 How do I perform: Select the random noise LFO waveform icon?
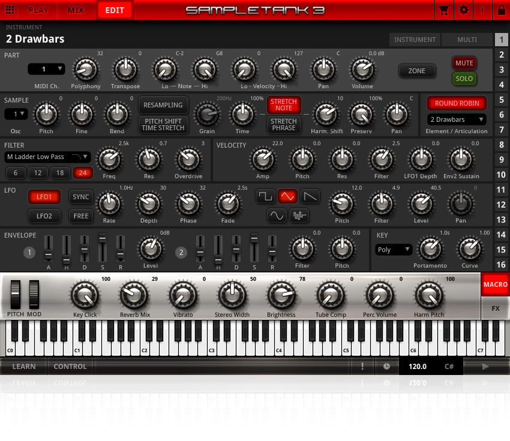coord(299,215)
